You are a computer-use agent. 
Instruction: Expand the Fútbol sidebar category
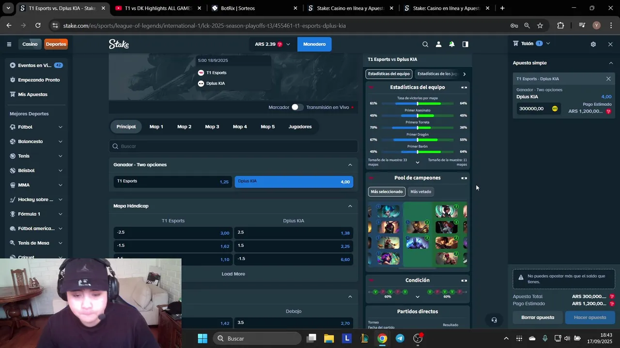click(61, 127)
